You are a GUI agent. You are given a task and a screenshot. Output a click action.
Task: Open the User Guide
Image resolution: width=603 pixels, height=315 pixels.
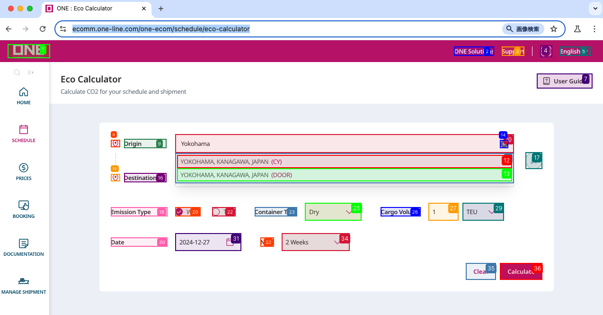pos(564,81)
